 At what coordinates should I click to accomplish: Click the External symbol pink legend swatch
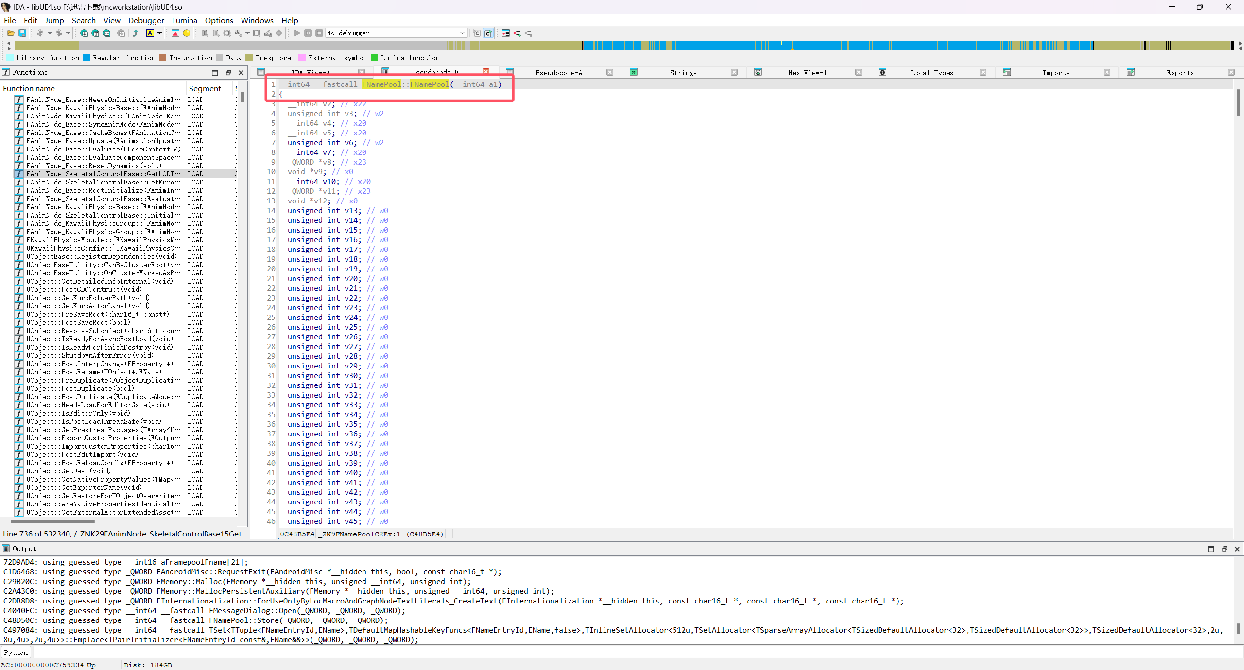tap(302, 58)
